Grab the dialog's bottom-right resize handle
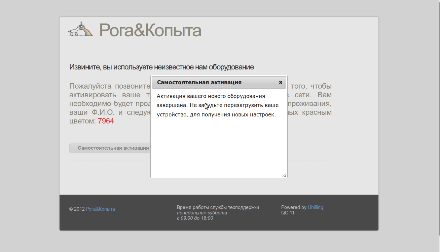Image resolution: width=440 pixels, height=252 pixels. pos(284,175)
